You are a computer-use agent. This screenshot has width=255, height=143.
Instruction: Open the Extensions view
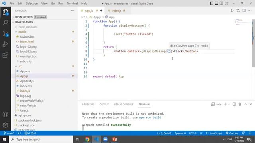5,55
